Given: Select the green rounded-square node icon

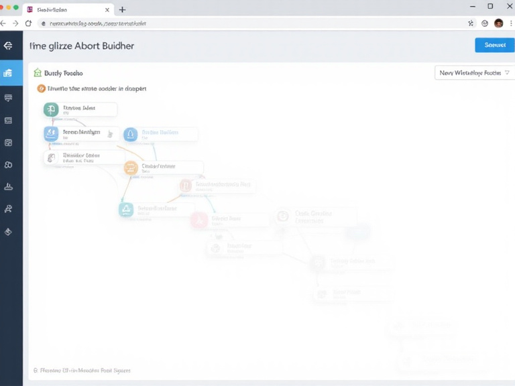Looking at the screenshot, I should click(51, 109).
